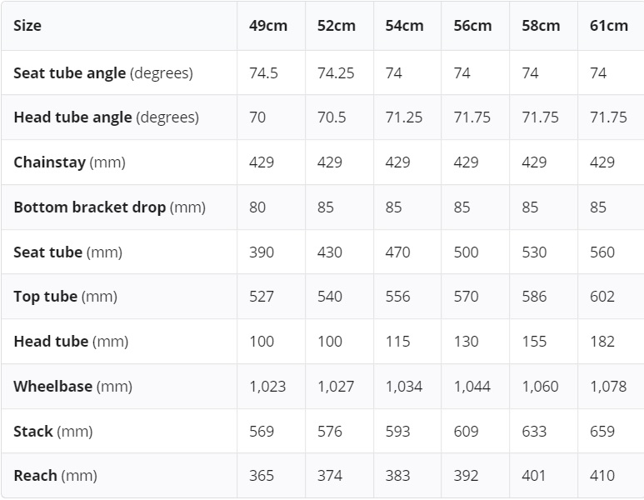Click the Size header cell
Viewport: 644px width, 500px height.
[27, 26]
